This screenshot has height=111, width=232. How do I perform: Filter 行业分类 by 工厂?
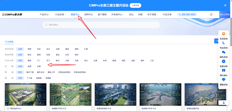tap(39, 61)
